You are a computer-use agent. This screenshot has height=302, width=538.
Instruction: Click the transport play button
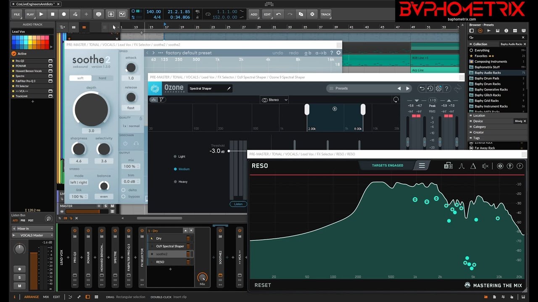click(41, 14)
